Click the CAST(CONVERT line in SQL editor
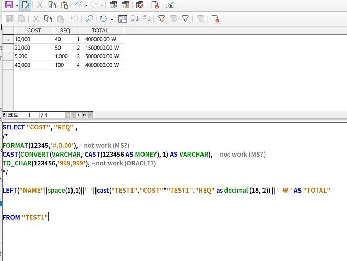This screenshot has width=347, height=261. pos(134,155)
